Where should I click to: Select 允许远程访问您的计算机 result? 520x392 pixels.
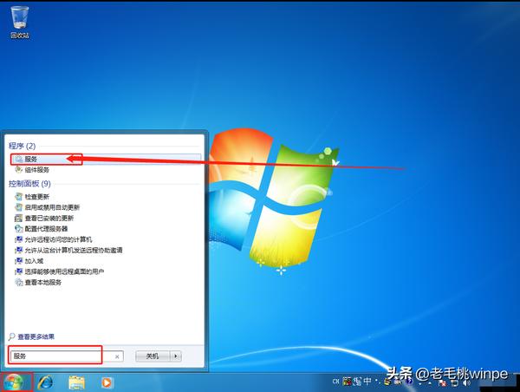(x=54, y=239)
